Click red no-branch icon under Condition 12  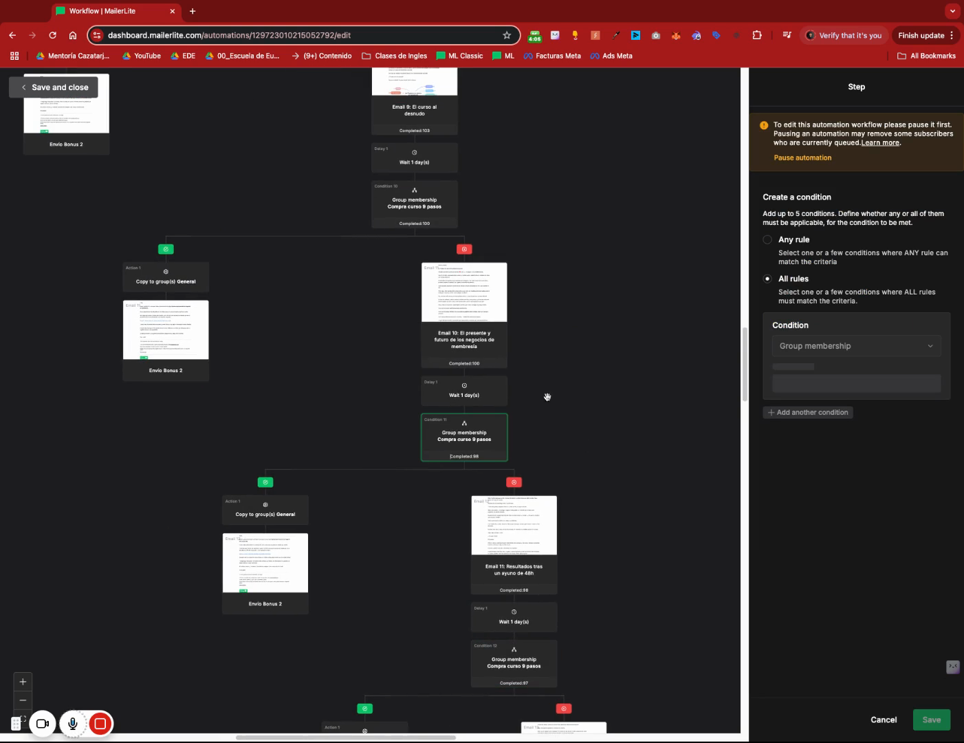(x=564, y=709)
